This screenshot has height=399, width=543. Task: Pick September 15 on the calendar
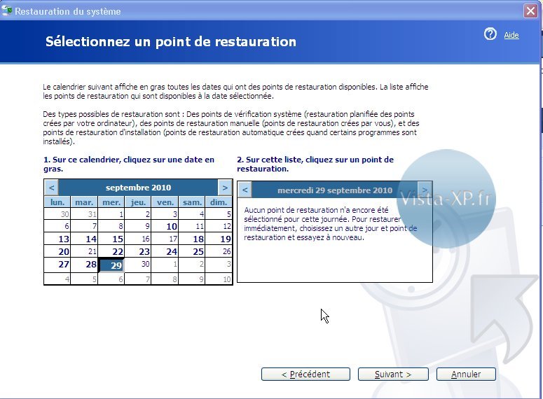(118, 239)
